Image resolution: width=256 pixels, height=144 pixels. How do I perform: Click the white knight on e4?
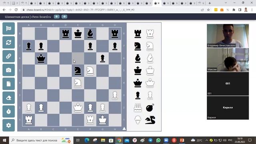pos(78,83)
